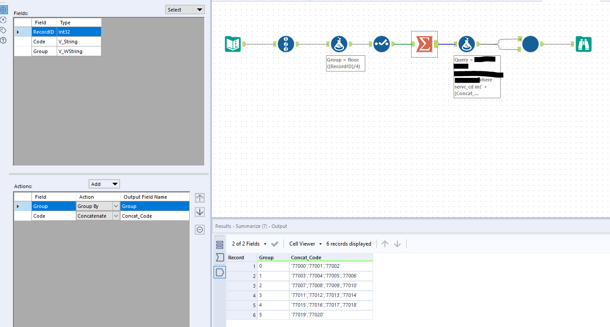610x327 pixels.
Task: Click the blue Dynamic Input tool node
Action: [x=530, y=44]
